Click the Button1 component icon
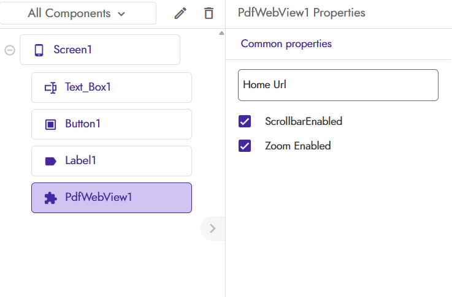Screen dimensions: 452x297 tap(50, 124)
